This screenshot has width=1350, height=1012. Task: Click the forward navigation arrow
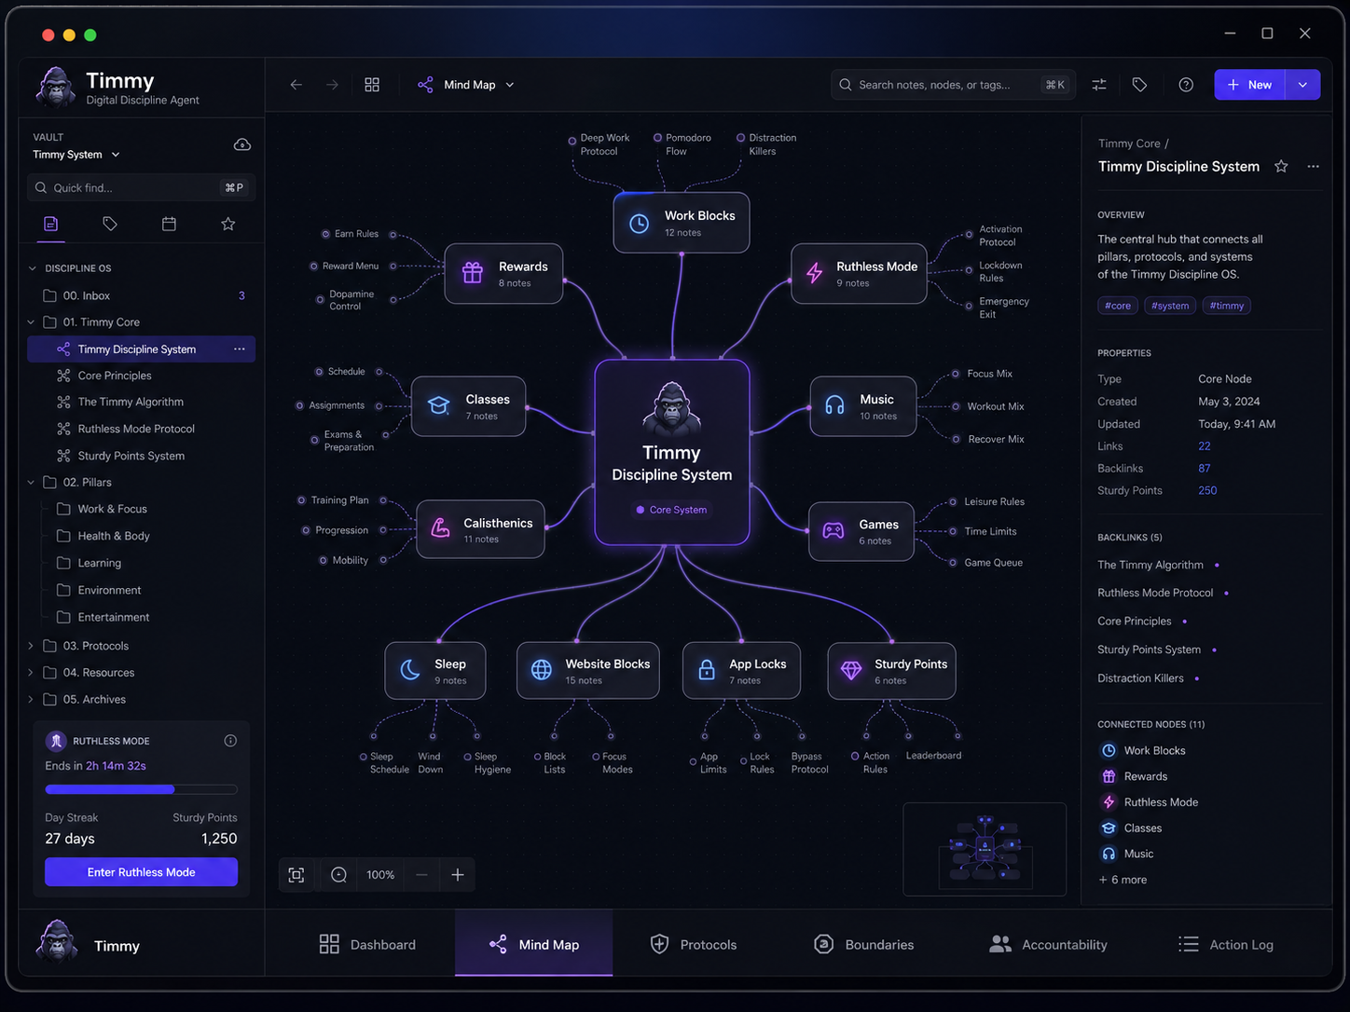[332, 85]
